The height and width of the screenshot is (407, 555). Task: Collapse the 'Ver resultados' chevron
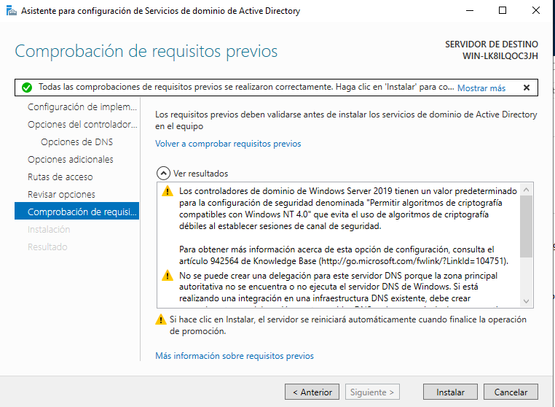point(163,174)
